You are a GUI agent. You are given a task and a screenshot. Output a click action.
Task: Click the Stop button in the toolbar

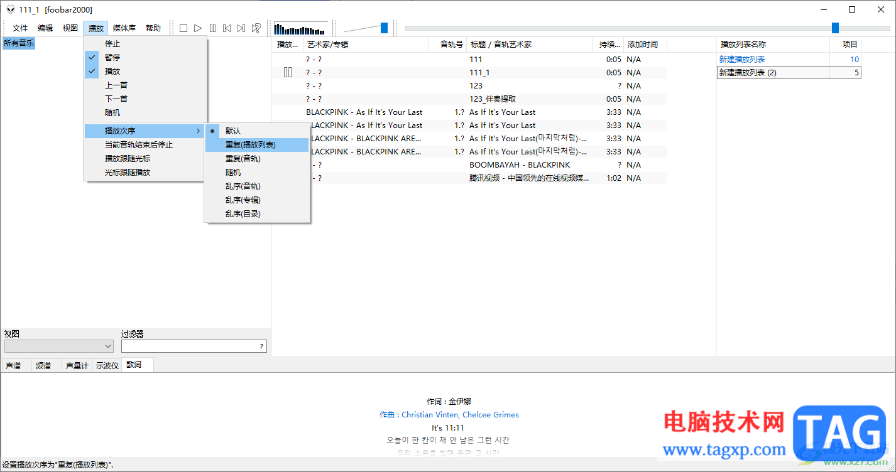point(183,28)
